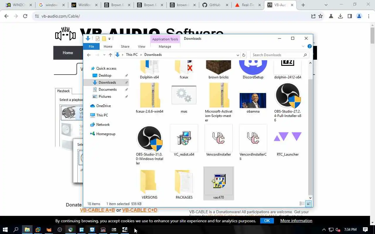
Task: Open the Home ribbon tab
Action: pos(108,47)
